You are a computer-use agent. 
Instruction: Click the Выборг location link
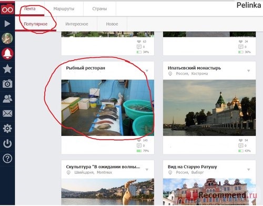[x=197, y=172]
